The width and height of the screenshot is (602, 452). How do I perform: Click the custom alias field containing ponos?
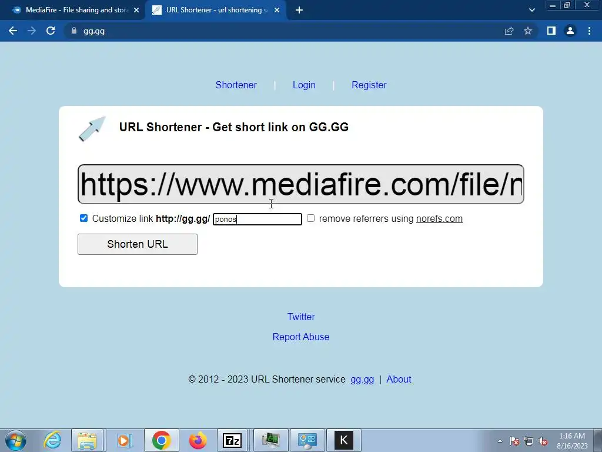(257, 219)
